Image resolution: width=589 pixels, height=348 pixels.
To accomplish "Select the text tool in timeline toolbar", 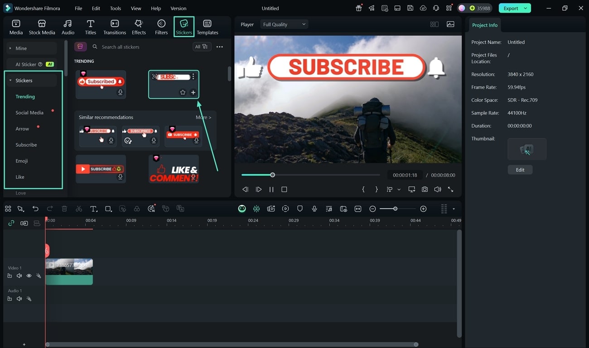I will click(x=93, y=209).
